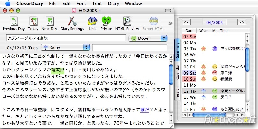The height and width of the screenshot is (129, 258).
Task: Mark entry as Private with heart icon
Action: click(x=106, y=24)
